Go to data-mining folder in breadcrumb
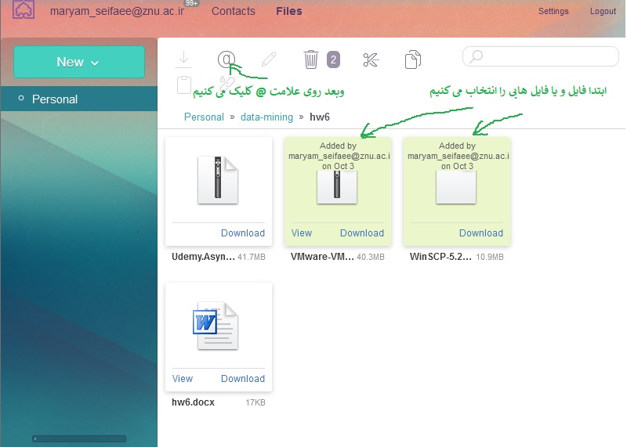Screen dimensions: 627x447 click(x=266, y=117)
